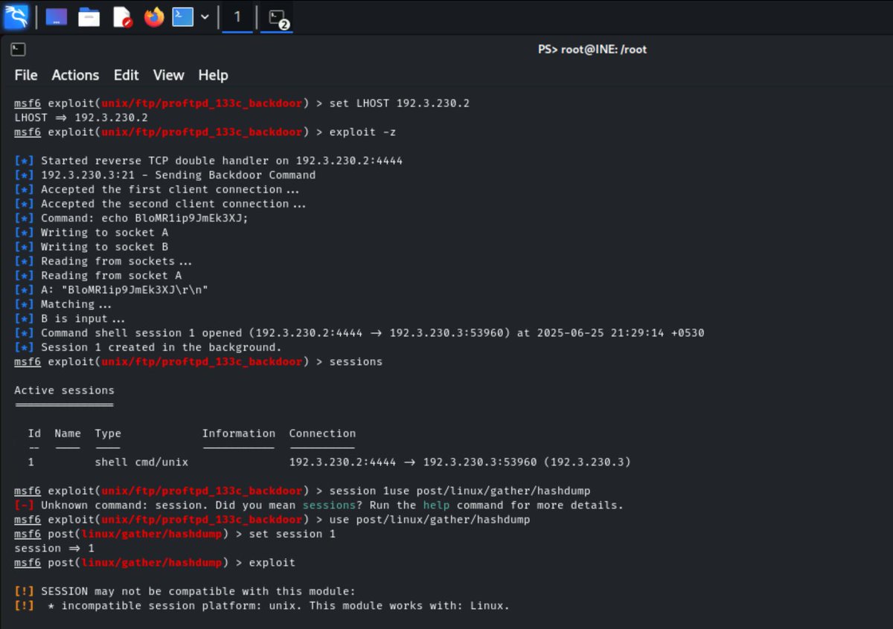The height and width of the screenshot is (629, 893).
Task: Click the 'A: "BloMR1ip9JmEk3XJ\r\n"' line
Action: point(112,290)
